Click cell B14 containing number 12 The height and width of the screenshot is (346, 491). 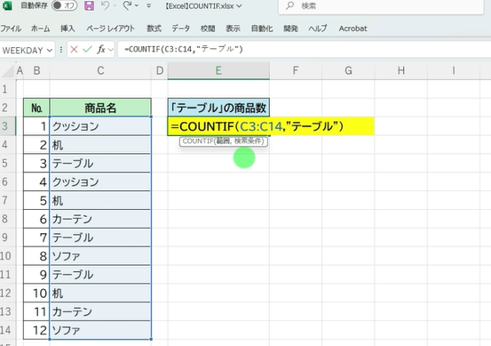(x=36, y=330)
